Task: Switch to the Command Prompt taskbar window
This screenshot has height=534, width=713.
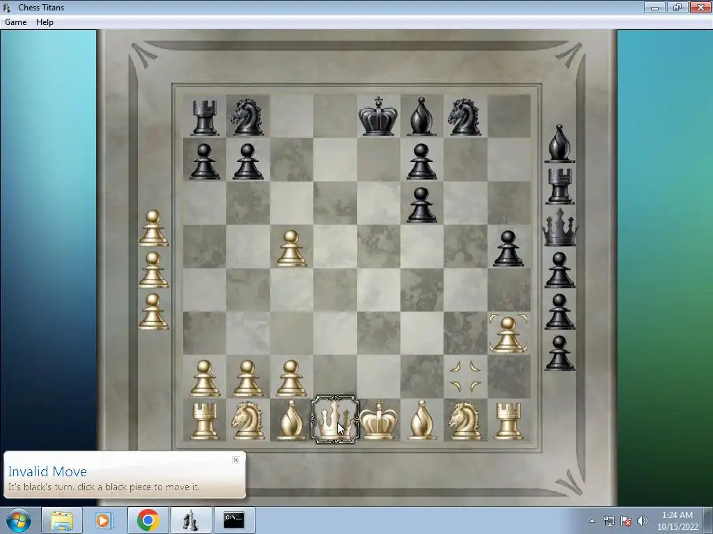Action: point(234,520)
